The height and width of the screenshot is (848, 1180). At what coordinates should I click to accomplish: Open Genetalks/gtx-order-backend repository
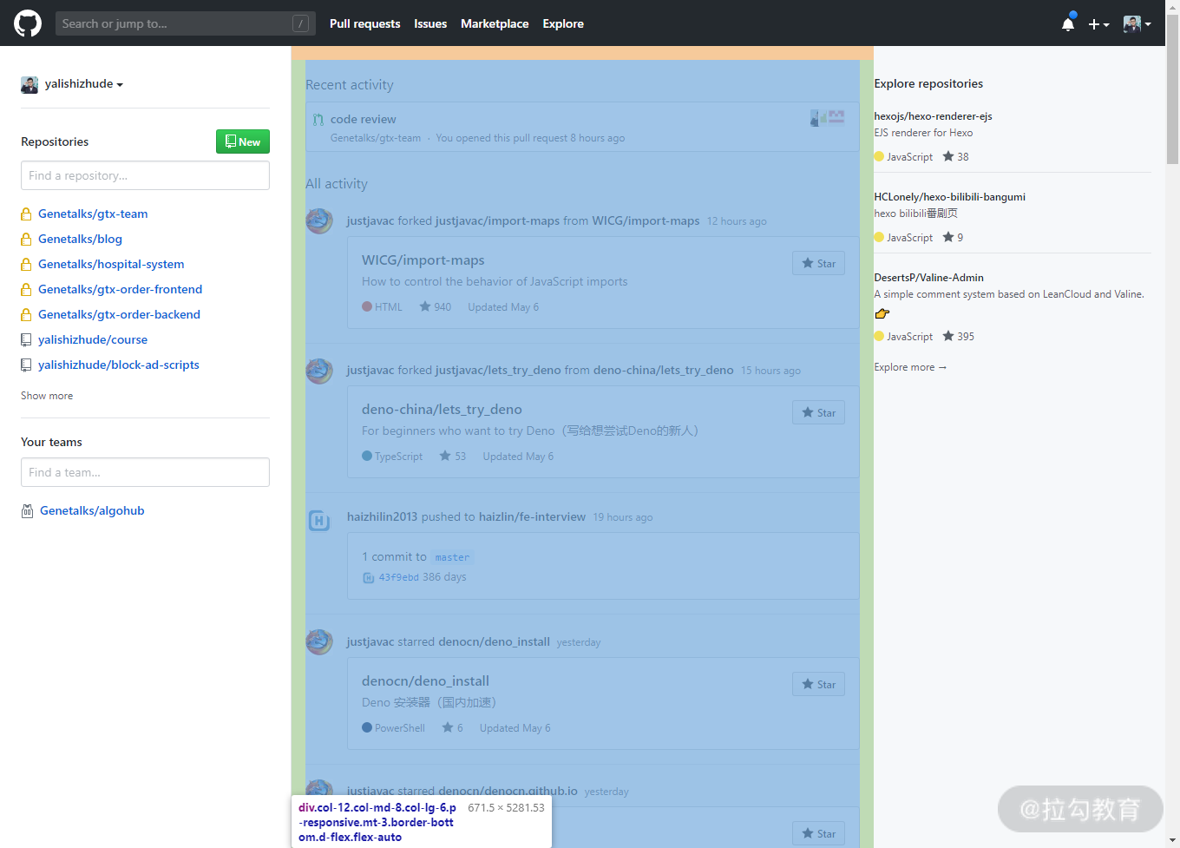(x=119, y=314)
